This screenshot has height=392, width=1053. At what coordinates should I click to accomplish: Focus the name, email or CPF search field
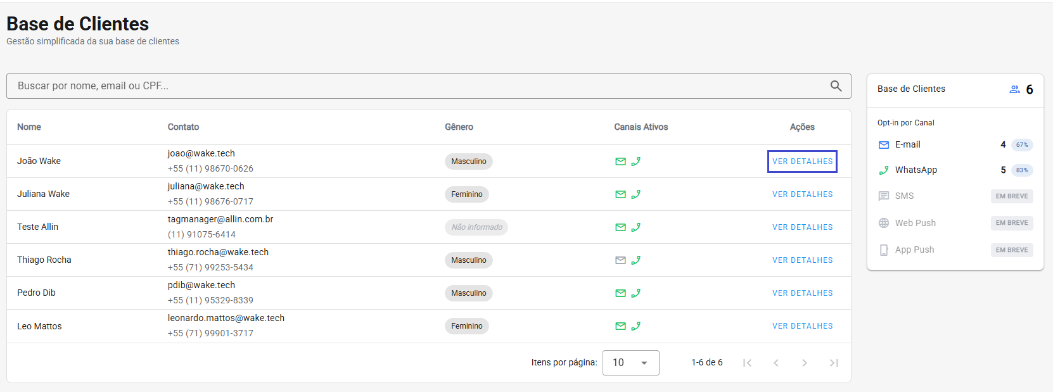pyautogui.click(x=418, y=86)
